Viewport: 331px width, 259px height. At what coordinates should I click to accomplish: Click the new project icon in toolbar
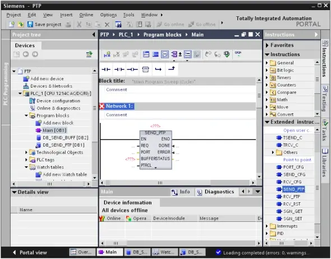12,25
